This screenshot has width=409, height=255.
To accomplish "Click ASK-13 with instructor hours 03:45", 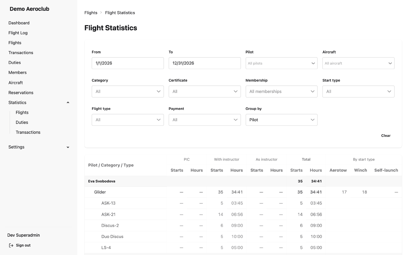I will (x=237, y=203).
